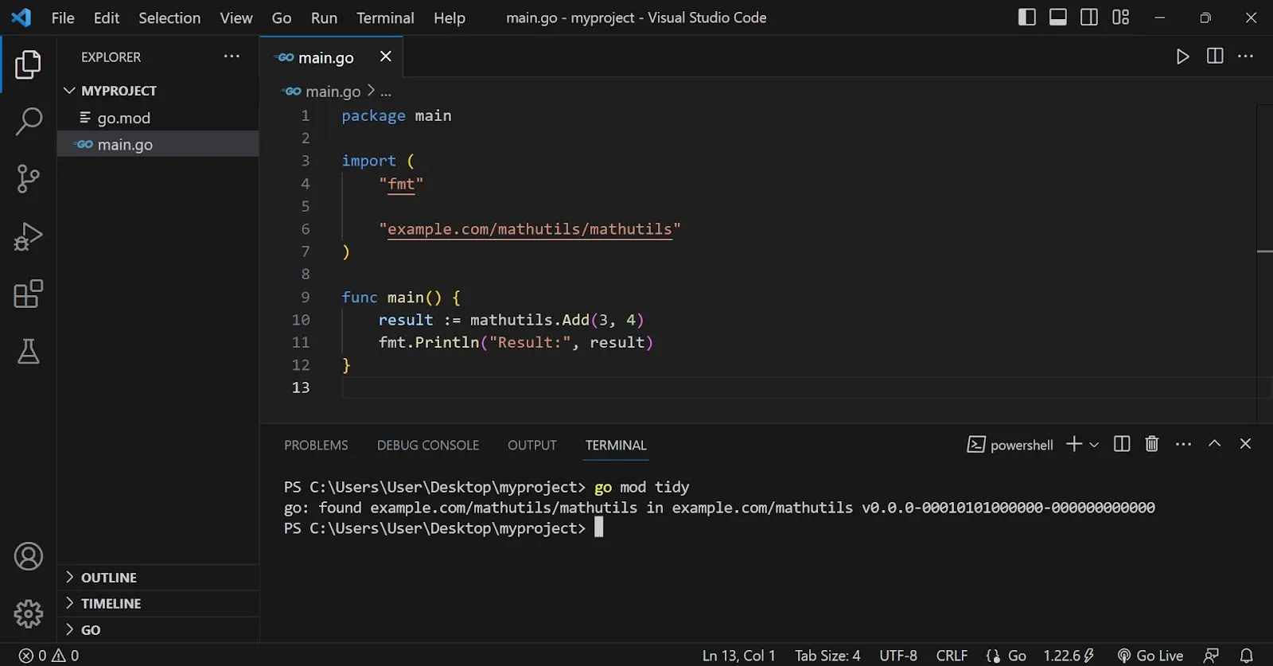Toggle Secondary Side Bar visibility
Screen dimensions: 1273x666
pyautogui.click(x=1089, y=18)
